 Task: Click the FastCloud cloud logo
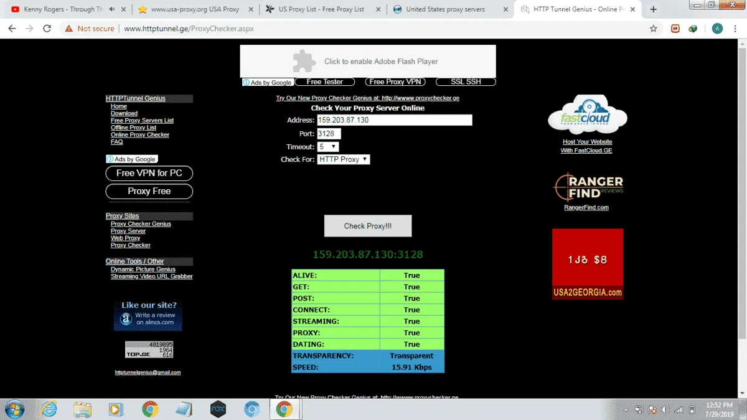(x=587, y=115)
